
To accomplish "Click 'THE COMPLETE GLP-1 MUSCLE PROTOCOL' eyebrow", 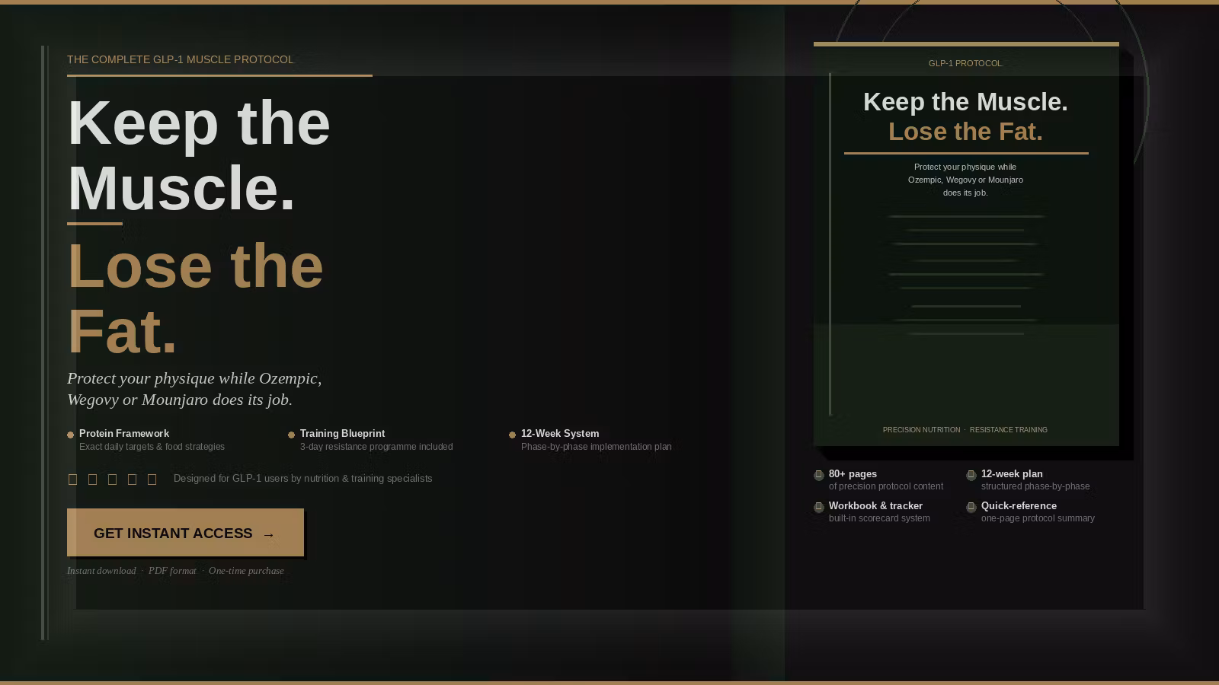I will click(180, 59).
